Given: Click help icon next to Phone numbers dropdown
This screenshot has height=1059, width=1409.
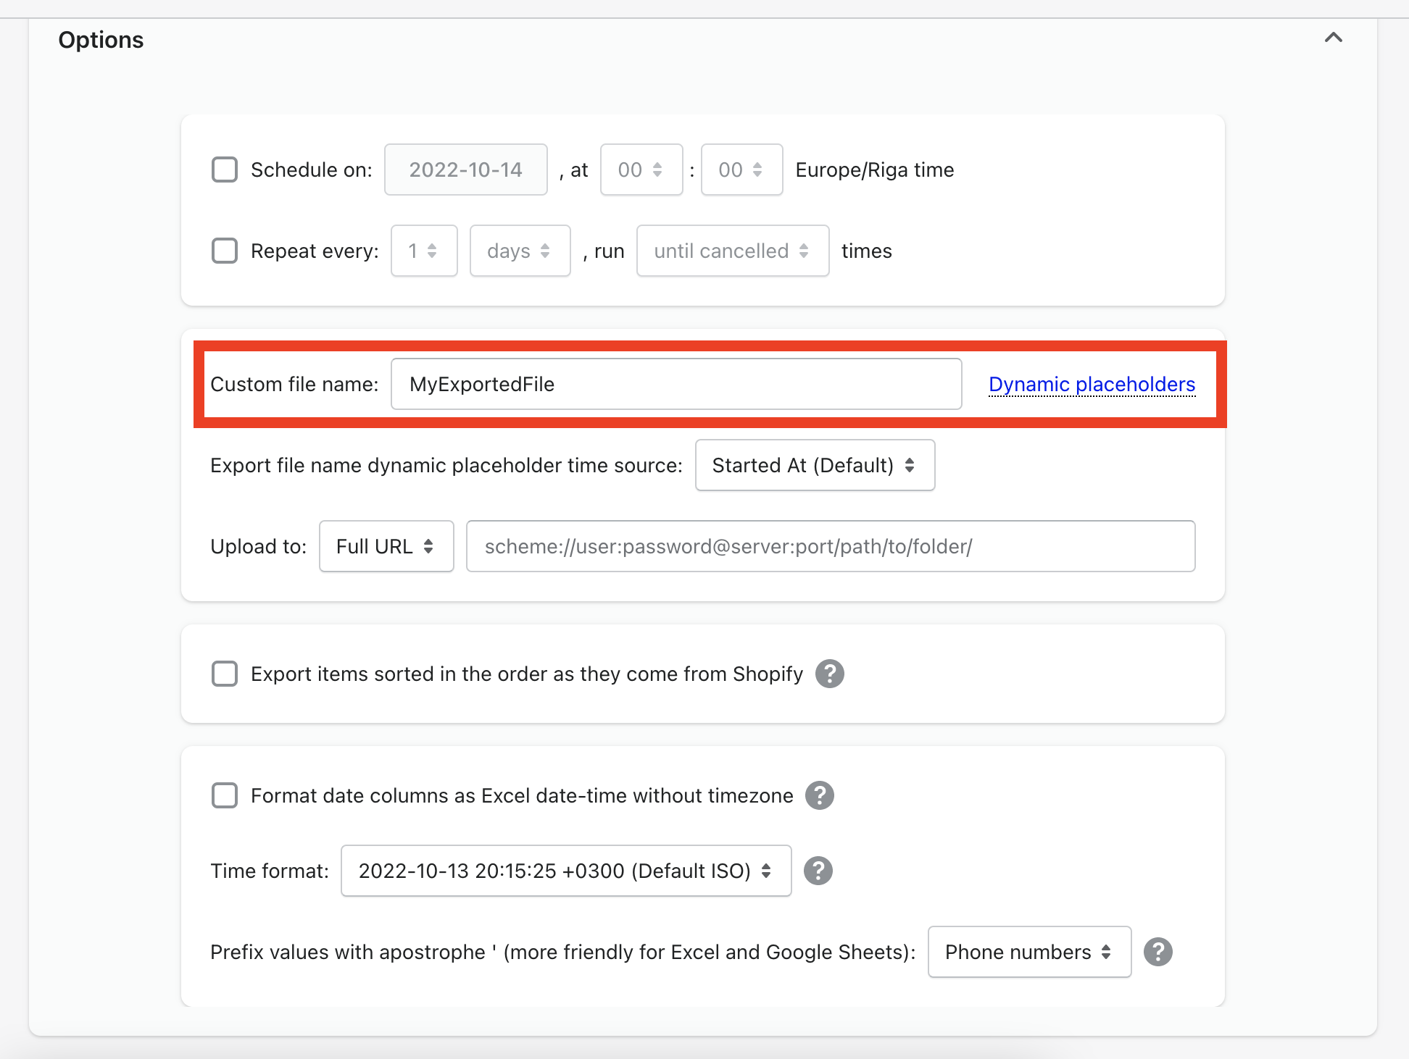Looking at the screenshot, I should coord(1157,952).
